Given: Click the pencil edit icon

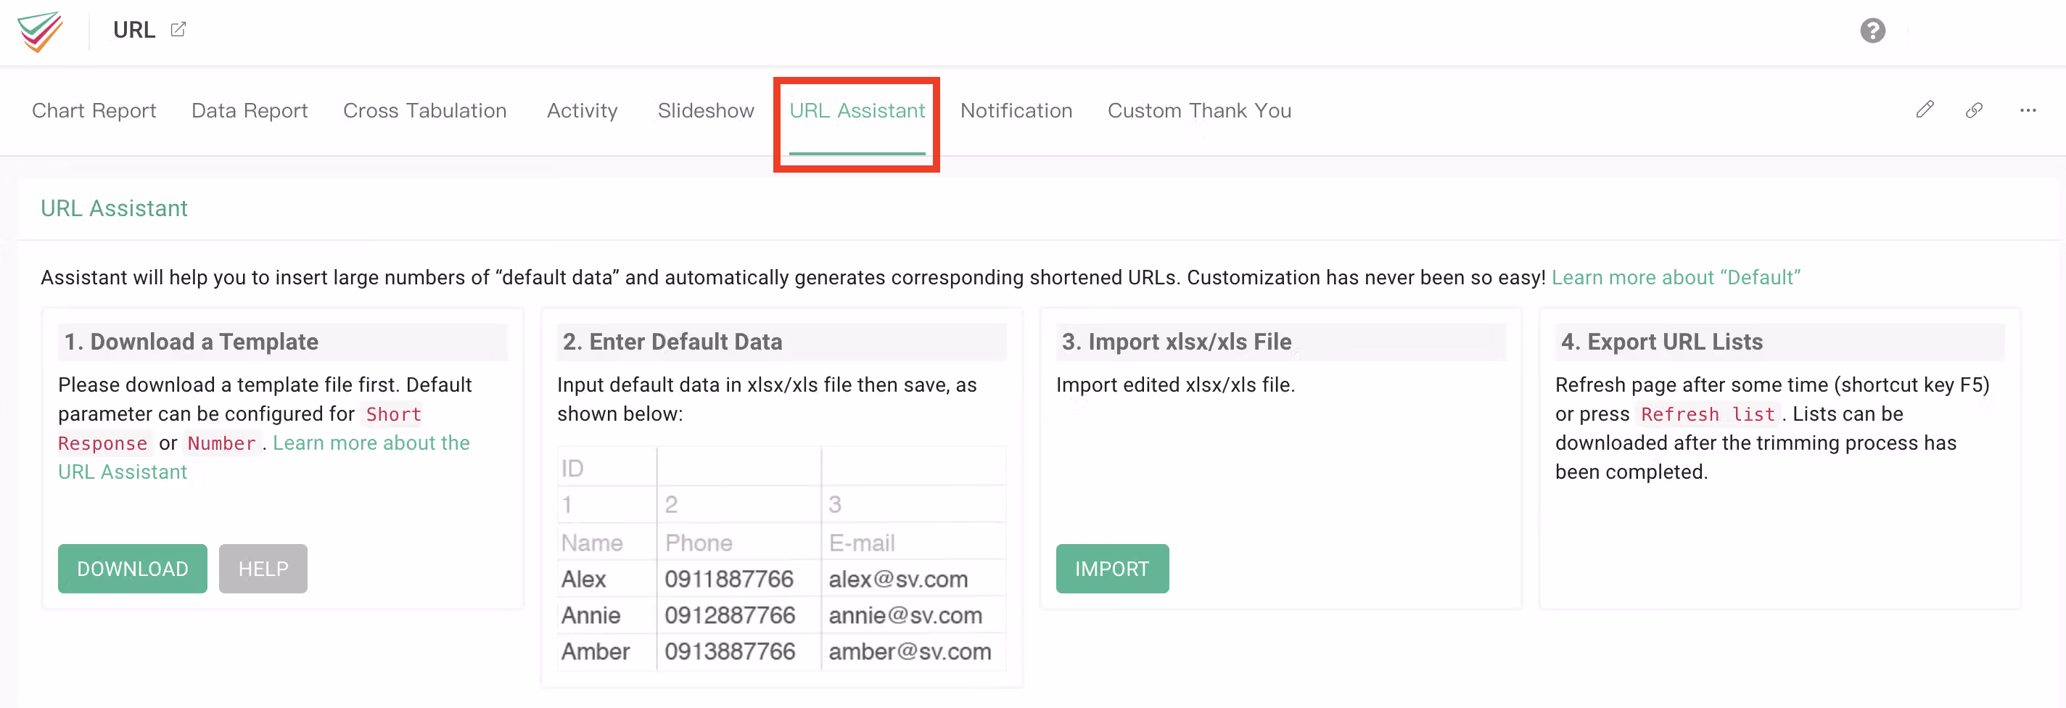Looking at the screenshot, I should [1924, 110].
